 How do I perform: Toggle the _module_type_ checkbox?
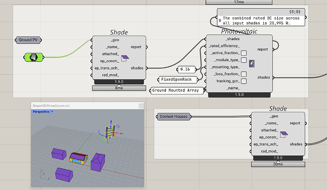(x=243, y=60)
